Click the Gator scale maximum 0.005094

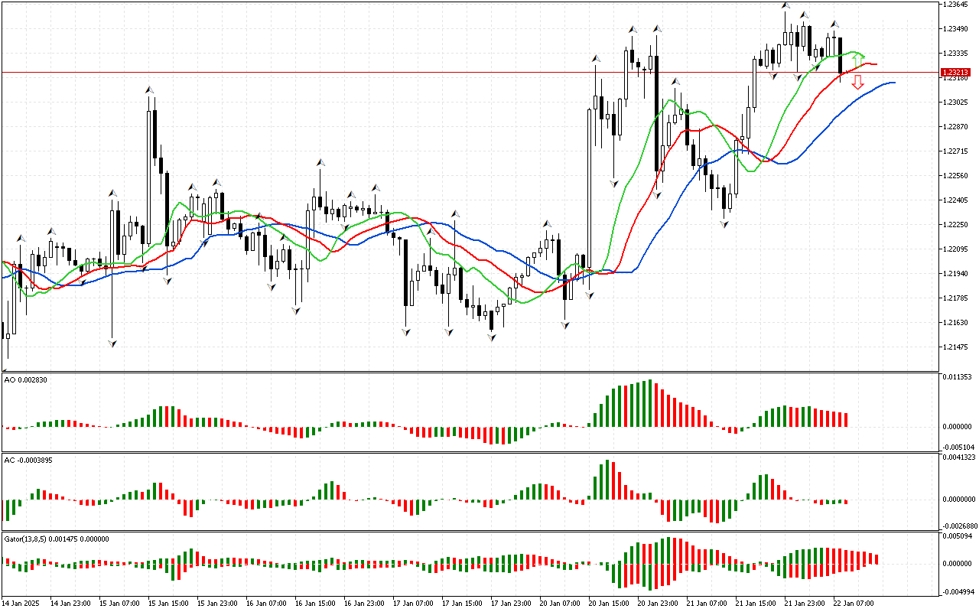(958, 536)
